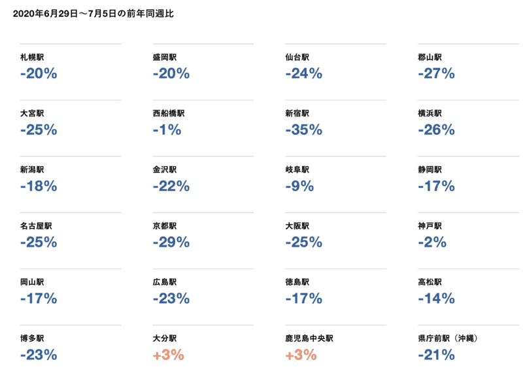Select the 新宿駅 -35% value
The height and width of the screenshot is (375, 523).
point(304,130)
